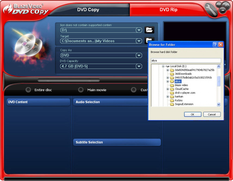The height and width of the screenshot is (181, 233).
Task: Click the Local Disk (E:) drive icon
Action: (x=168, y=66)
